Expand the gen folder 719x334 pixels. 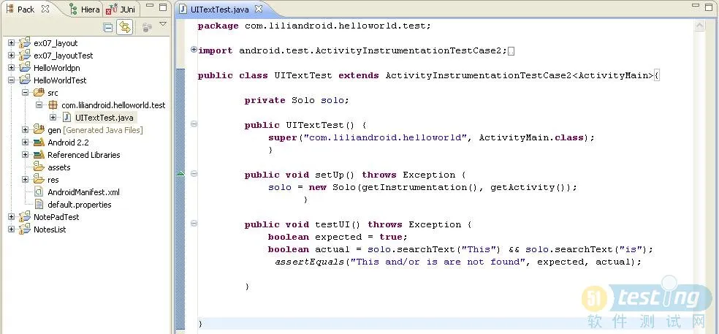click(26, 130)
